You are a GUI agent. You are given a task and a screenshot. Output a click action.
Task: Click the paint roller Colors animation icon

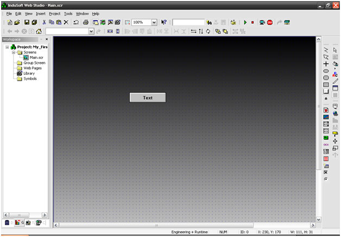(335, 134)
